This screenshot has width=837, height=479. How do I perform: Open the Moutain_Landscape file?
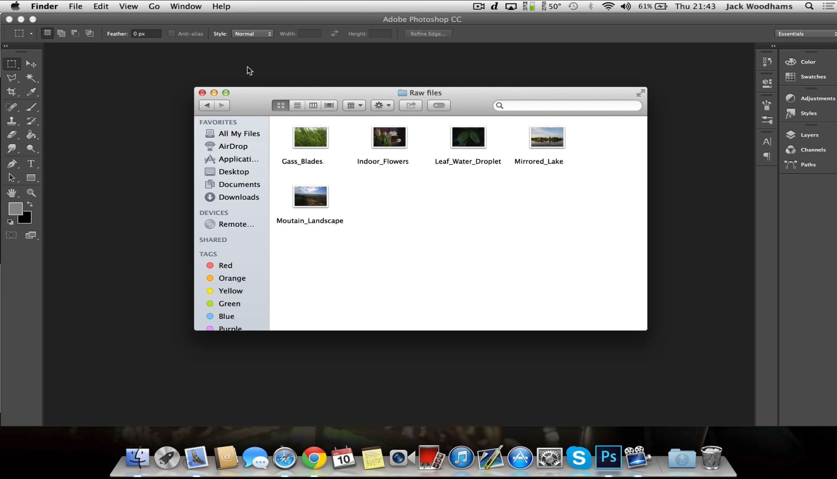point(310,196)
